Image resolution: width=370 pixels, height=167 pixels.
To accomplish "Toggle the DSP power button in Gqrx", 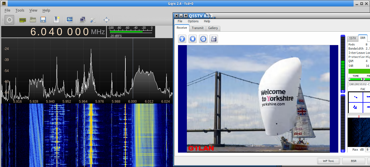I will point(9,20).
